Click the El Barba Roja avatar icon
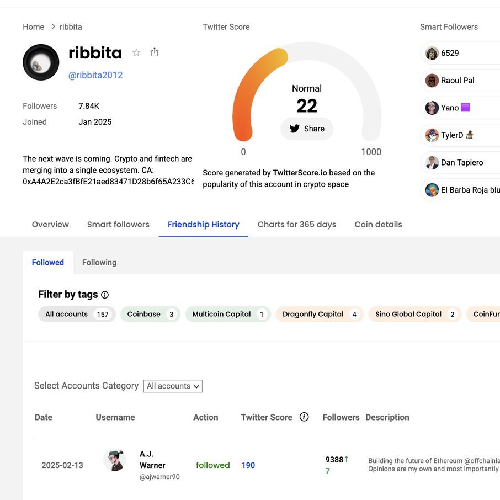The image size is (500, 500). coord(432,190)
